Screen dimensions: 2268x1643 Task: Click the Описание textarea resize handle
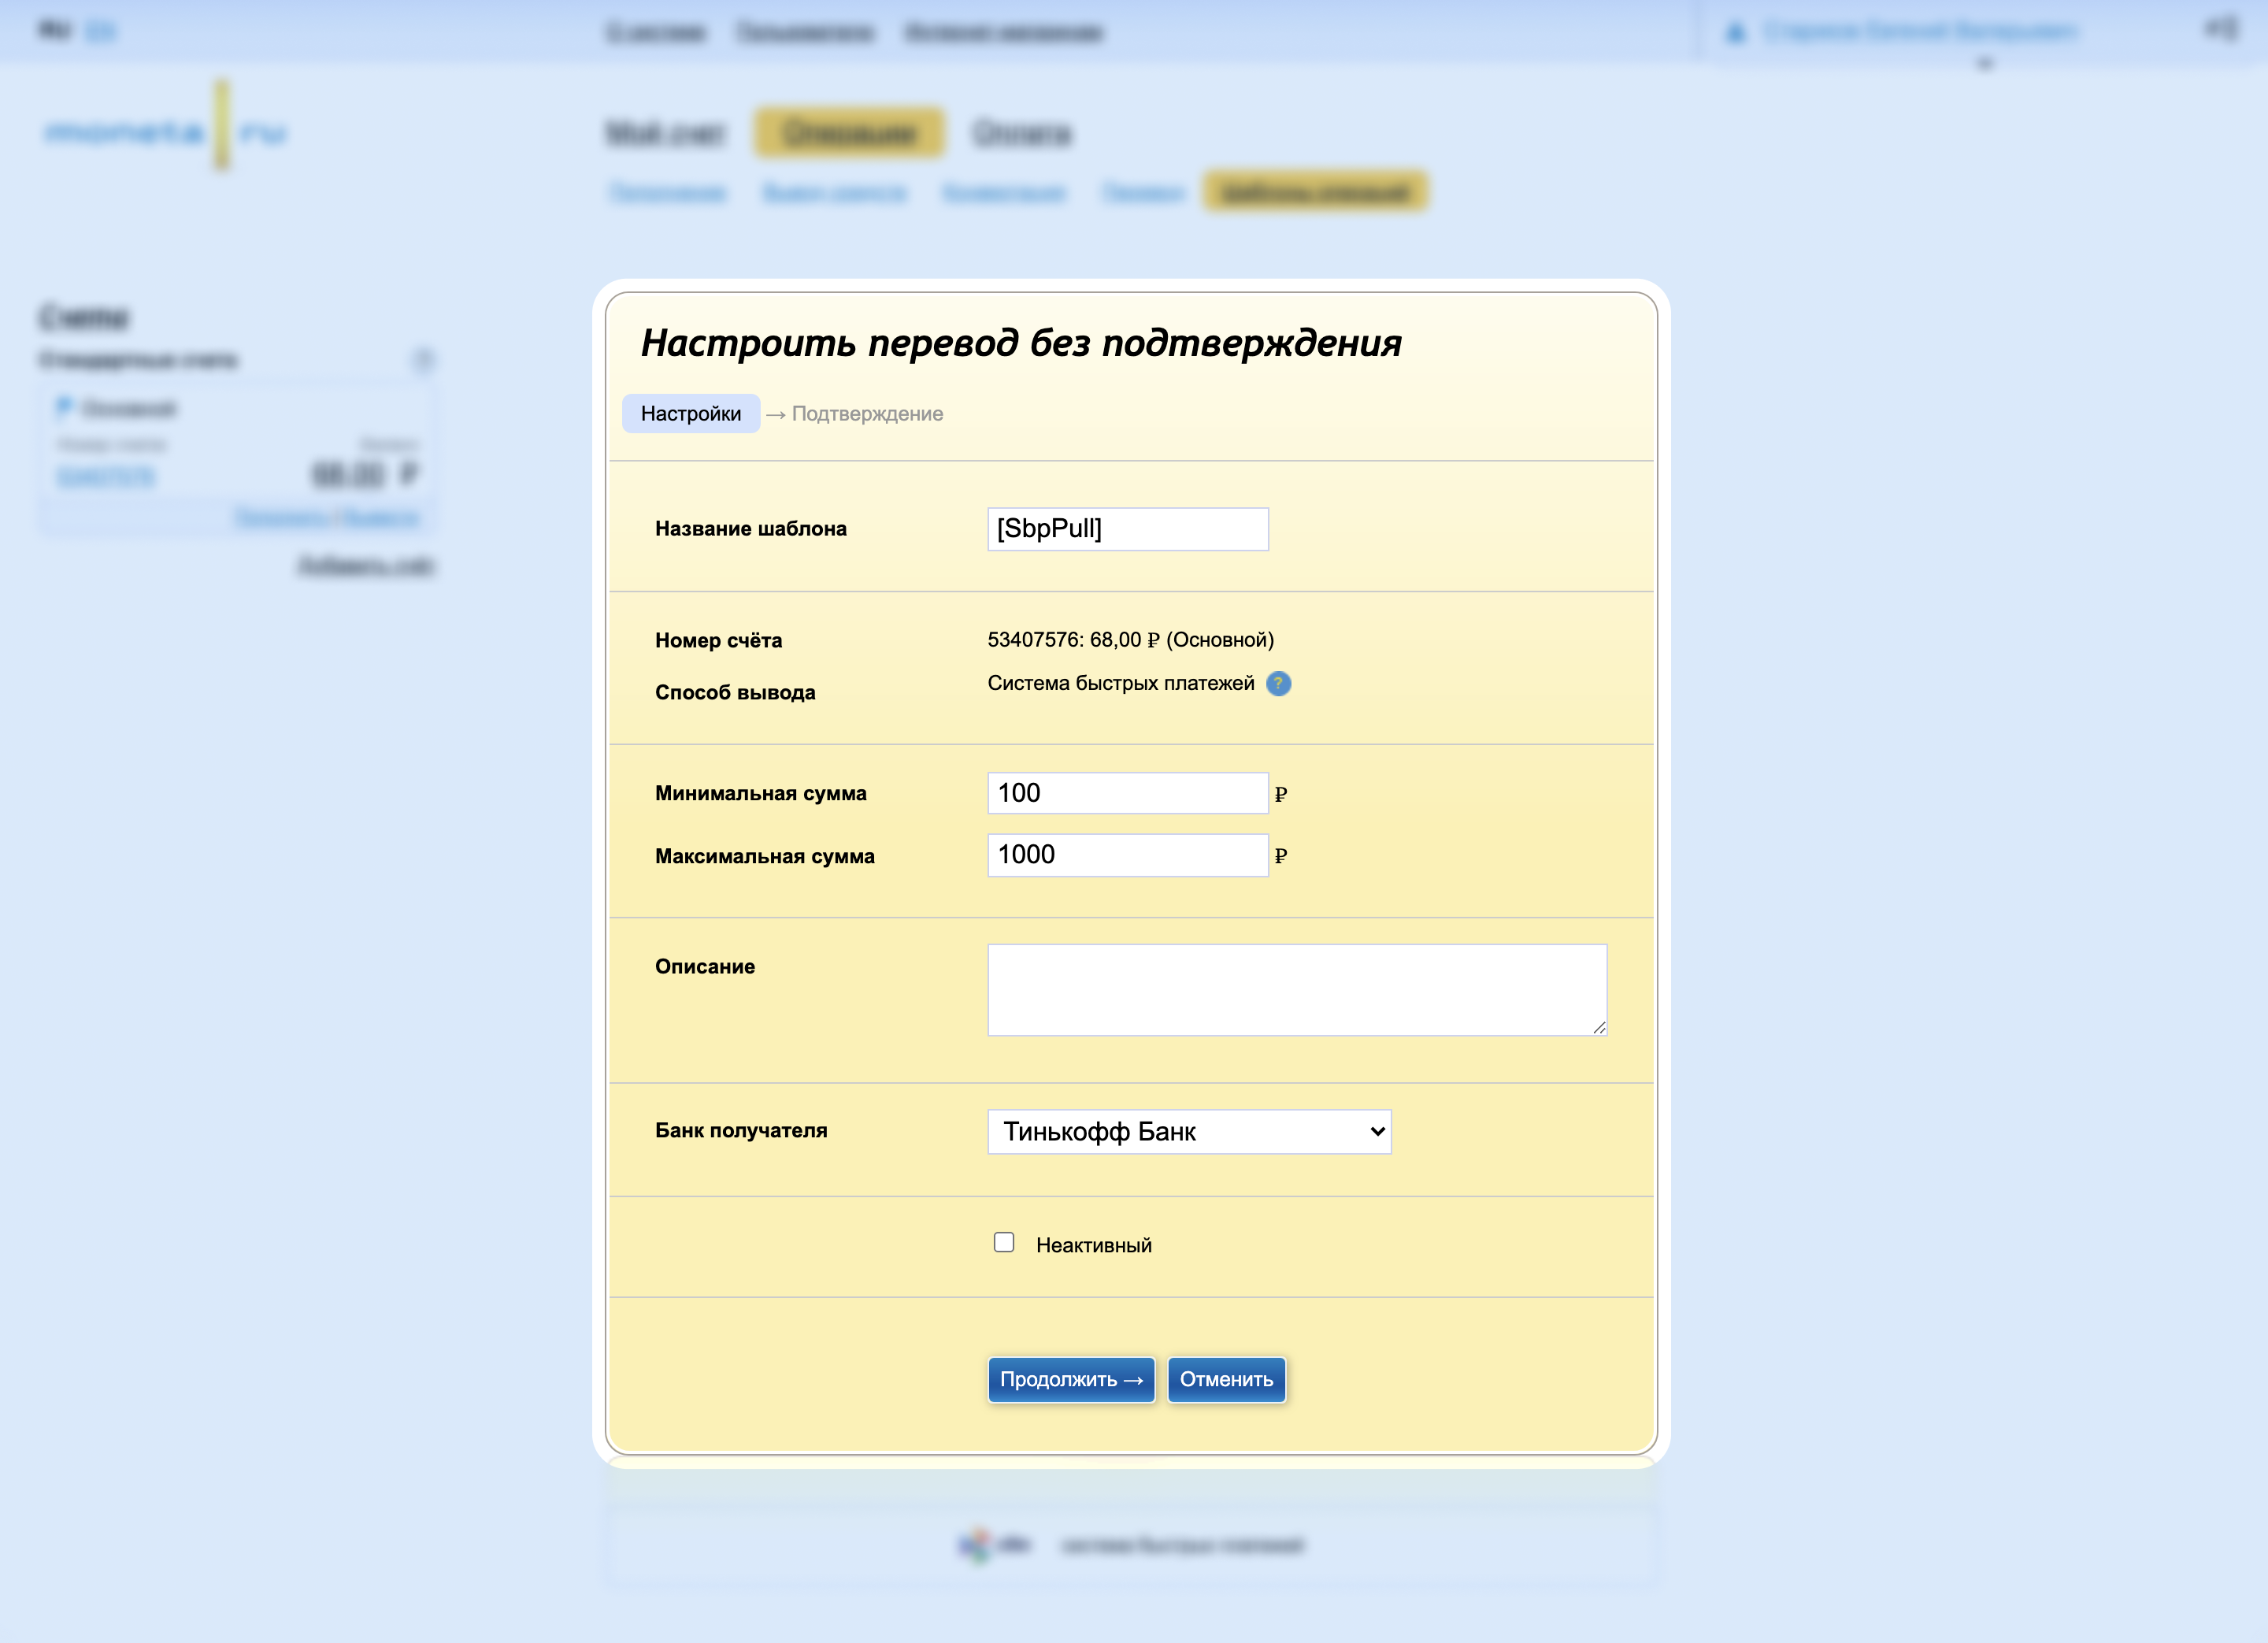1599,1027
